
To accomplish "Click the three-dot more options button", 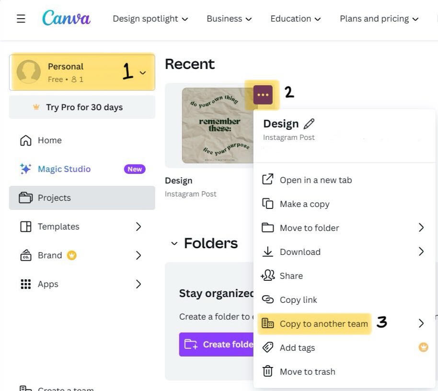I will click(x=263, y=95).
